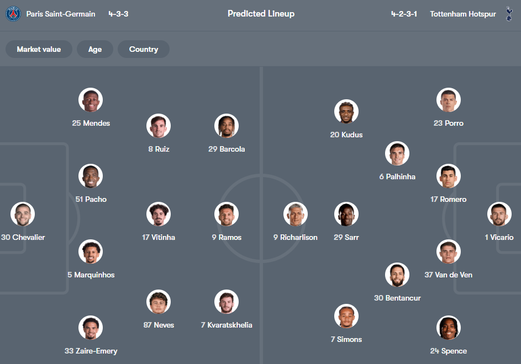The width and height of the screenshot is (521, 364).
Task: Click Simons' portrait thumbnail
Action: tap(346, 316)
